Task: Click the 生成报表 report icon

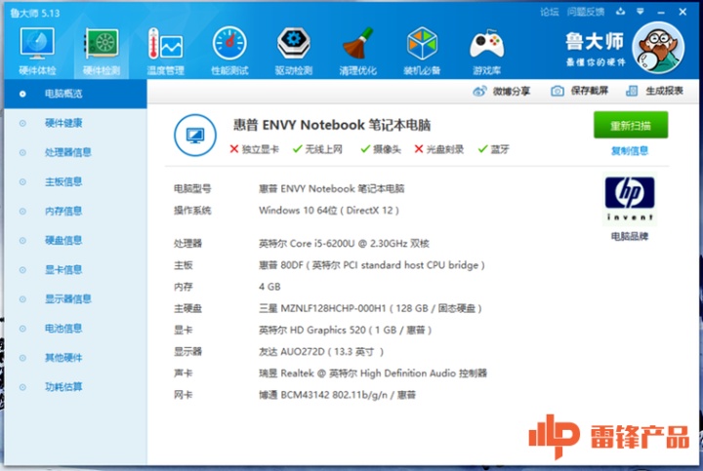Action: [632, 91]
